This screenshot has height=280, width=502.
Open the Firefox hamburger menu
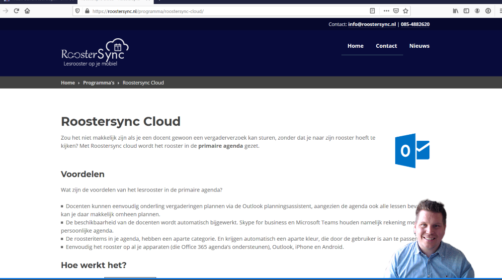coord(499,11)
